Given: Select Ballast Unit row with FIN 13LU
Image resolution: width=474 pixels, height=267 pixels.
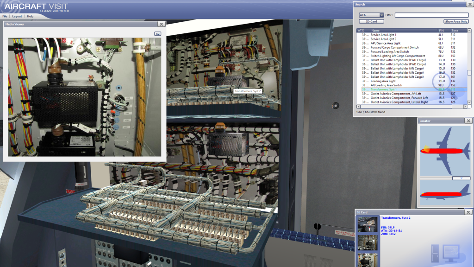Looking at the screenshot, I should coord(412,60).
